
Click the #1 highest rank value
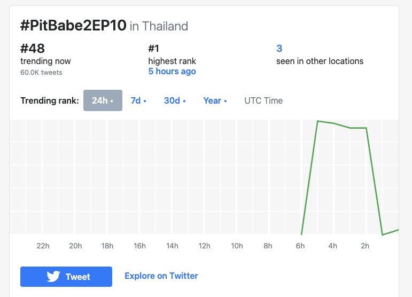[154, 48]
